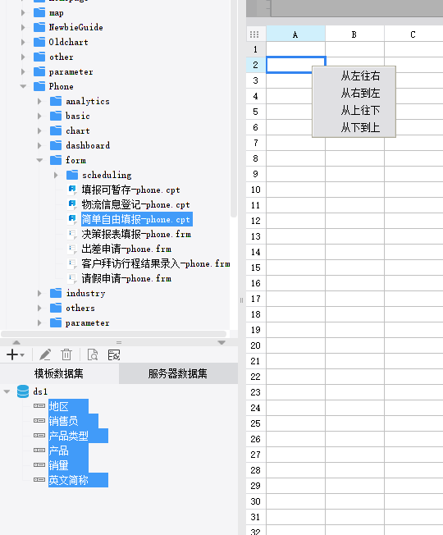Click the panel splitter handle
The width and height of the screenshot is (443, 535).
coord(241,300)
